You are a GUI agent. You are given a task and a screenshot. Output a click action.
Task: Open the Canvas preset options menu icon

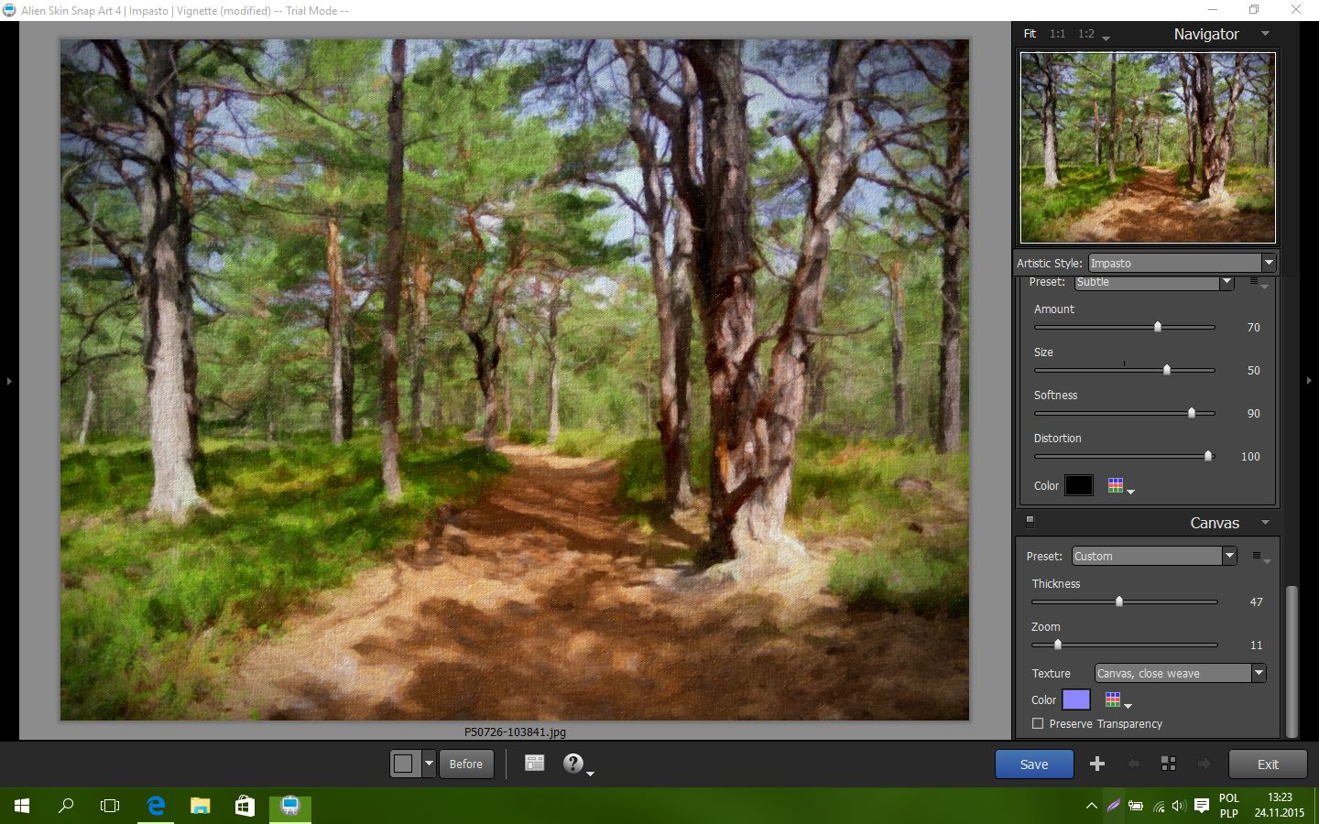[1259, 557]
